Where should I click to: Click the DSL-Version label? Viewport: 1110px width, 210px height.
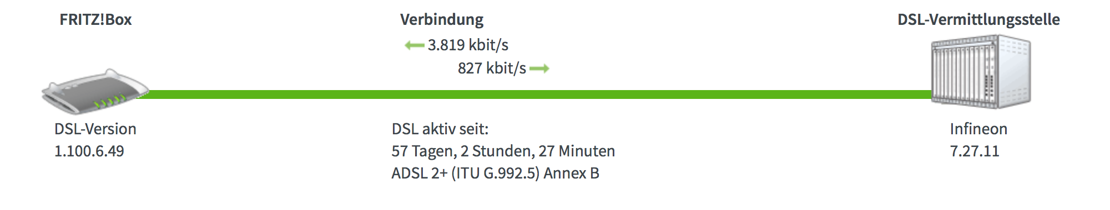point(95,129)
